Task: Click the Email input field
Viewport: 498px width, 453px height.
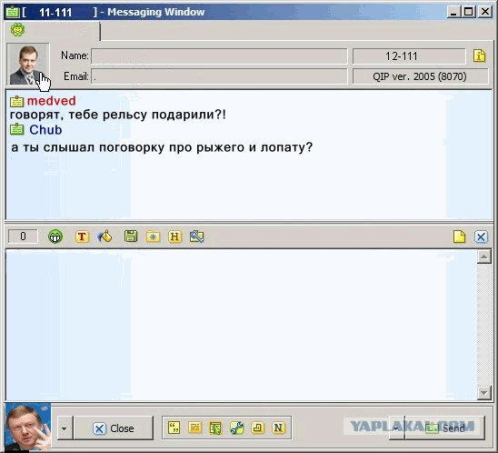Action: tap(219, 76)
